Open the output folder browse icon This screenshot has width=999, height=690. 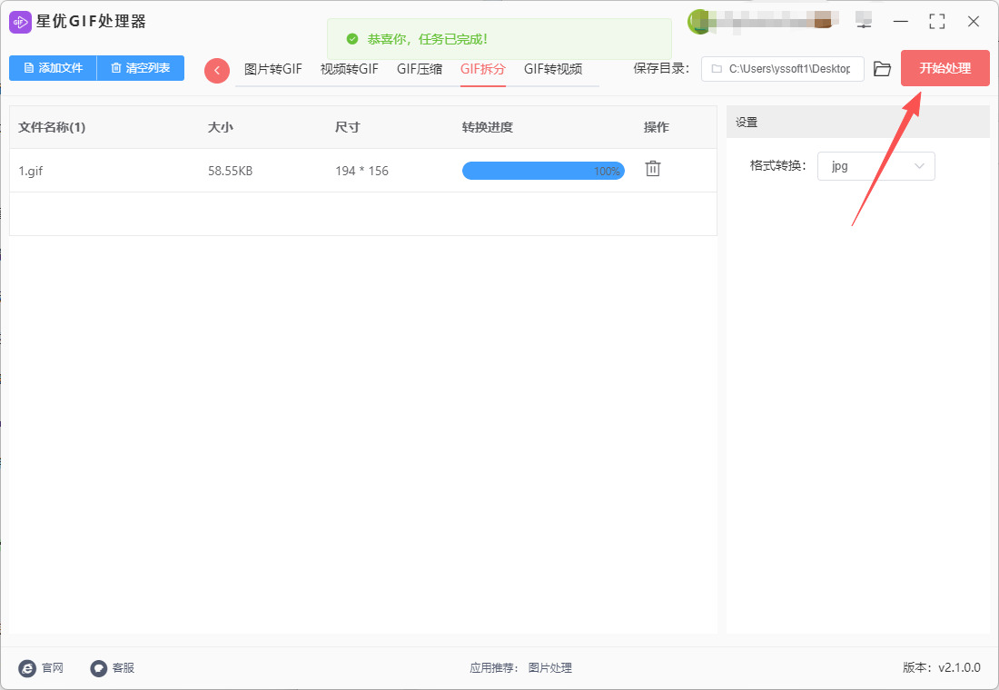882,69
